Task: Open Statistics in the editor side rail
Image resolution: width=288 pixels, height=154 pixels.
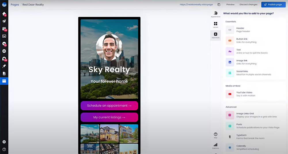Action: (x=216, y=146)
